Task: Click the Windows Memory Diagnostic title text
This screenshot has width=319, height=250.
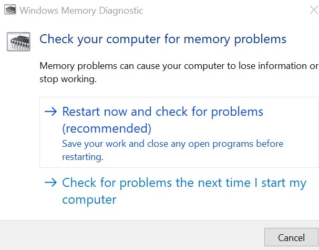Action: coord(81,11)
